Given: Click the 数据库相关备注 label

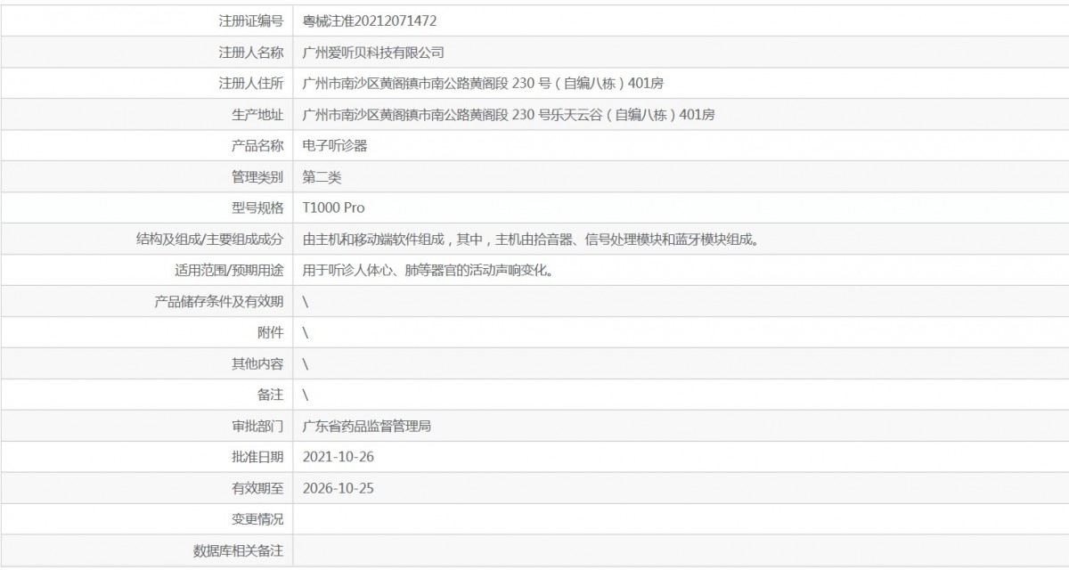Looking at the screenshot, I should [239, 550].
